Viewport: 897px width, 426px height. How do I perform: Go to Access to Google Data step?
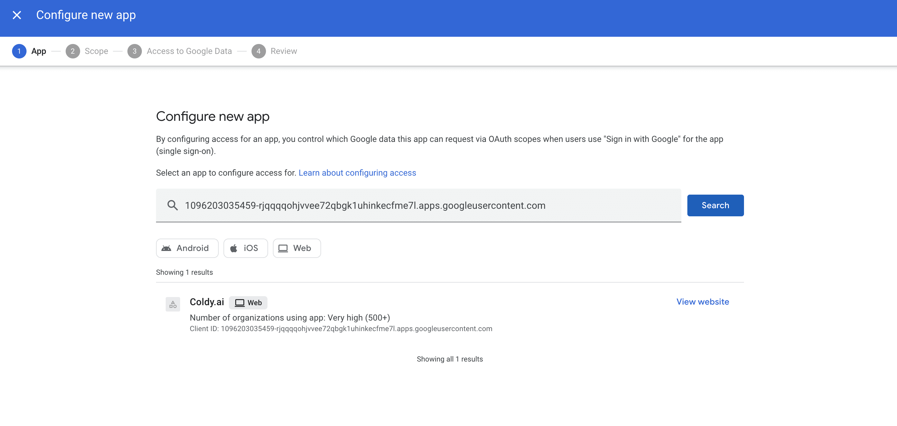[189, 51]
